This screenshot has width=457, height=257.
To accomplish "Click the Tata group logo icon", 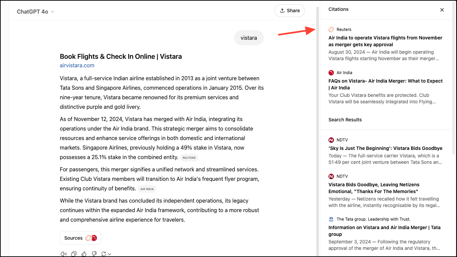I will [x=331, y=219].
